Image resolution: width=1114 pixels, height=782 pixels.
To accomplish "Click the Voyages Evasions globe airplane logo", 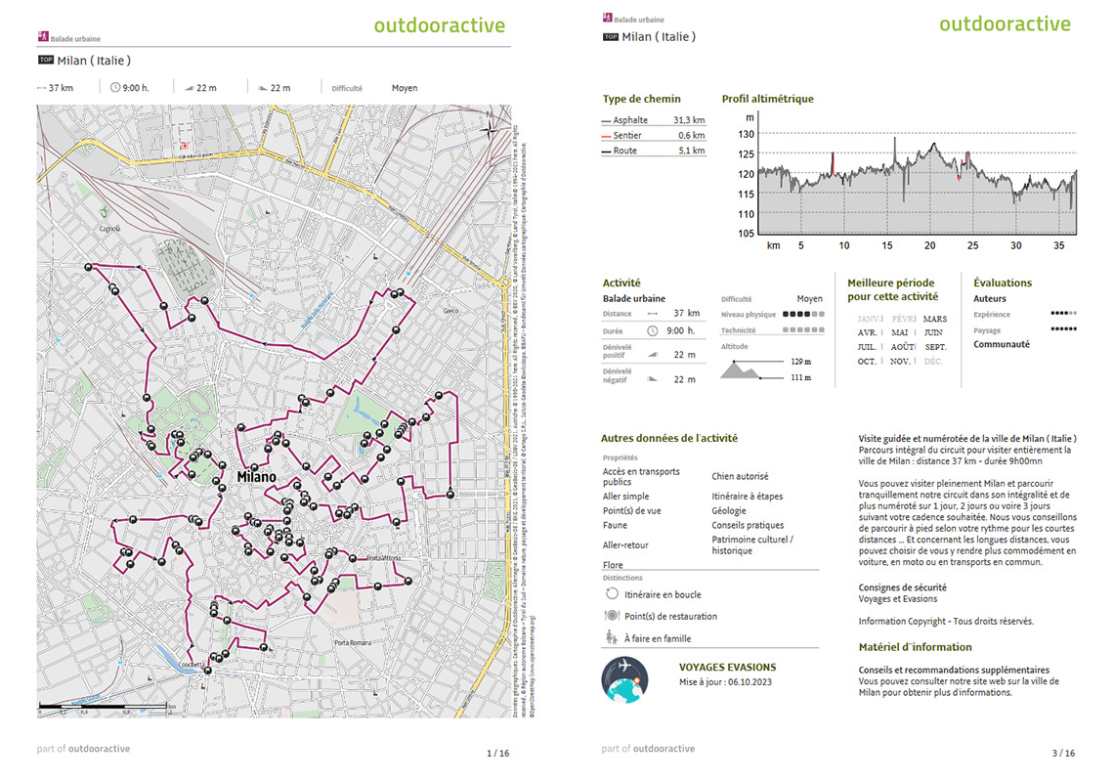I will [624, 680].
